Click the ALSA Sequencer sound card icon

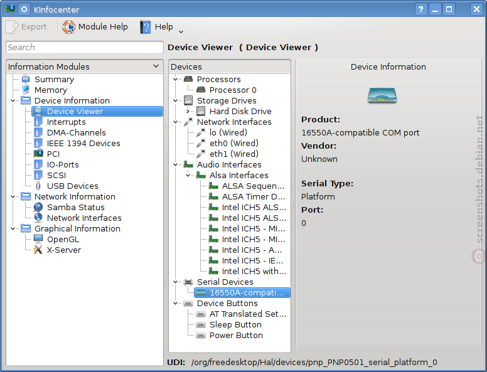click(x=213, y=186)
